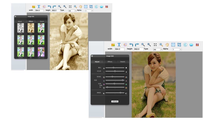
Task: Select Effects tab in the thumbnail panel
Action: tap(31, 21)
